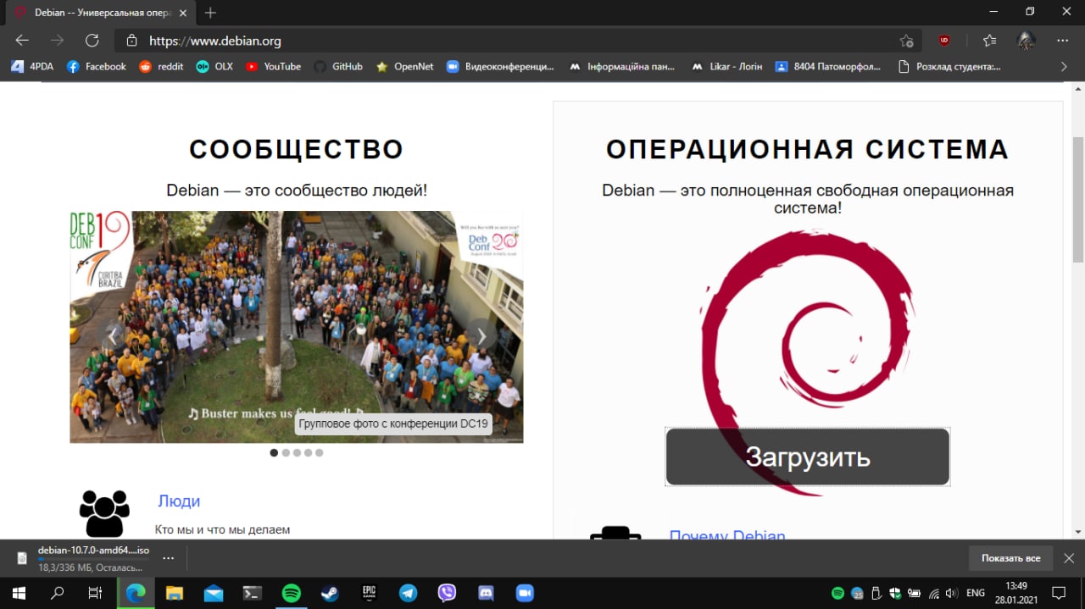The image size is (1085, 609).
Task: Show previous slide in photo carousel
Action: click(x=112, y=336)
